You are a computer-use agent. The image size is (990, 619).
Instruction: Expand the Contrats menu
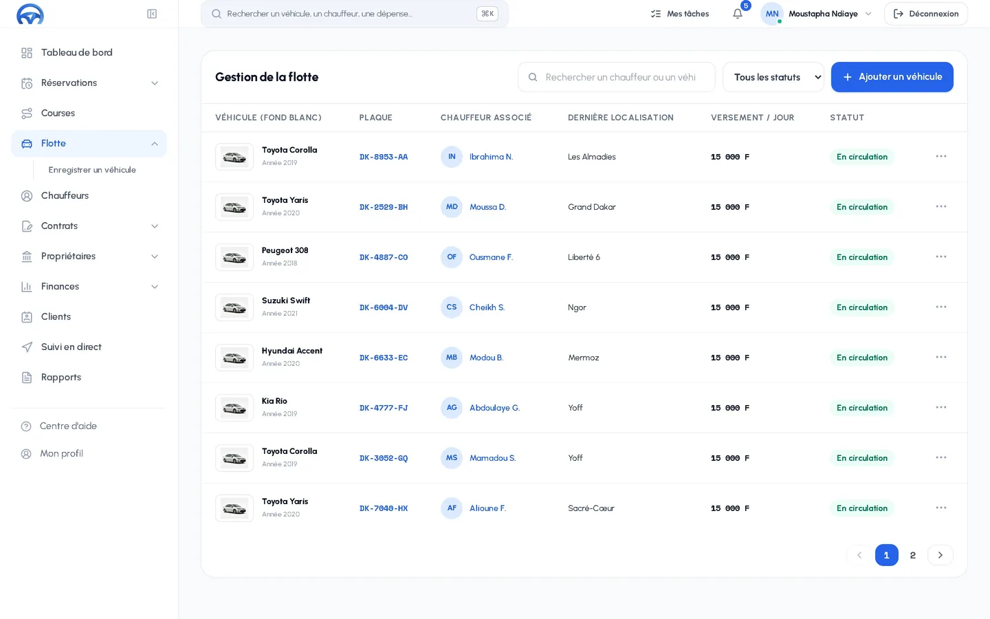89,226
